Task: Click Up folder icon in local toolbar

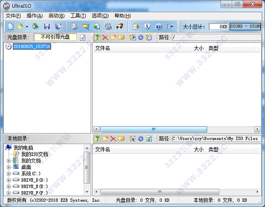Action: [x=97, y=139]
